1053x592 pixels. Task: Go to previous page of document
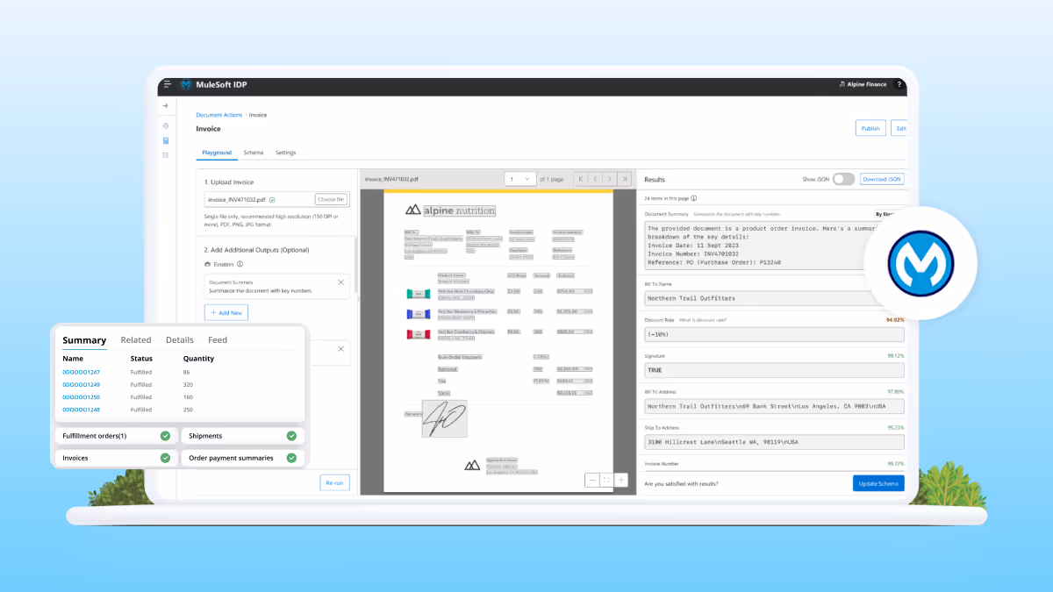coord(596,179)
